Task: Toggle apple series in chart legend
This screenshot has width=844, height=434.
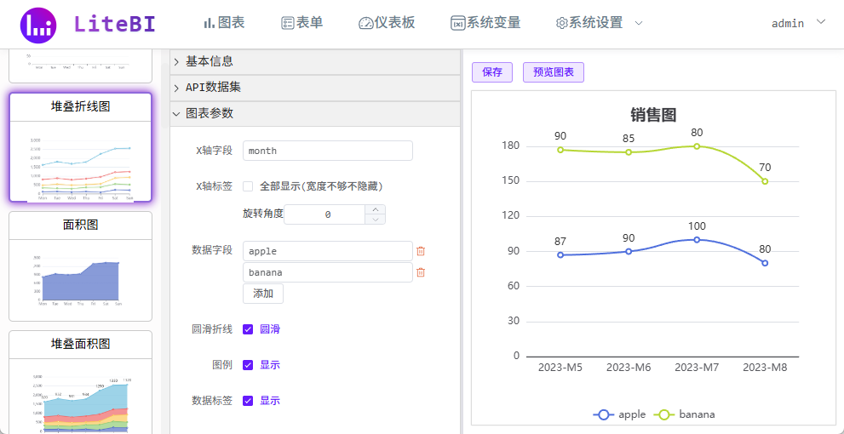Action: [x=619, y=414]
